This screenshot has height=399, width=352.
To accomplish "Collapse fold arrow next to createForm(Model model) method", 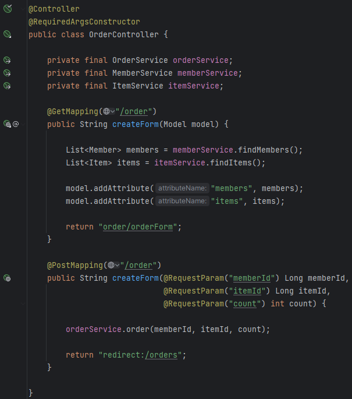I will (x=23, y=125).
